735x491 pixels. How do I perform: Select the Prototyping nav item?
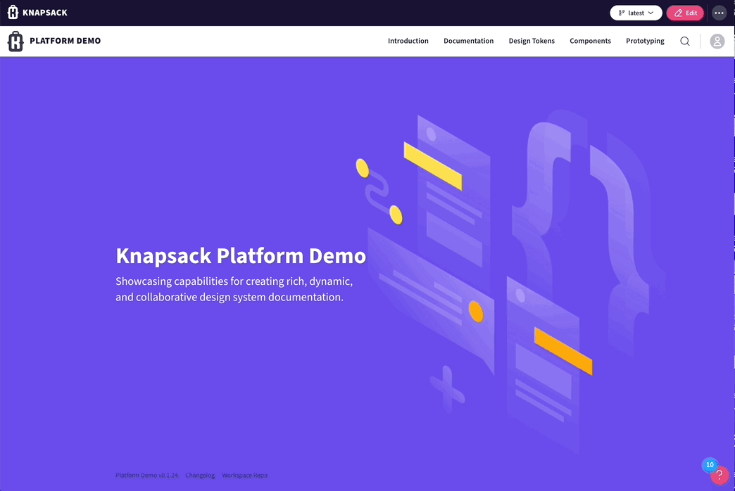tap(645, 42)
